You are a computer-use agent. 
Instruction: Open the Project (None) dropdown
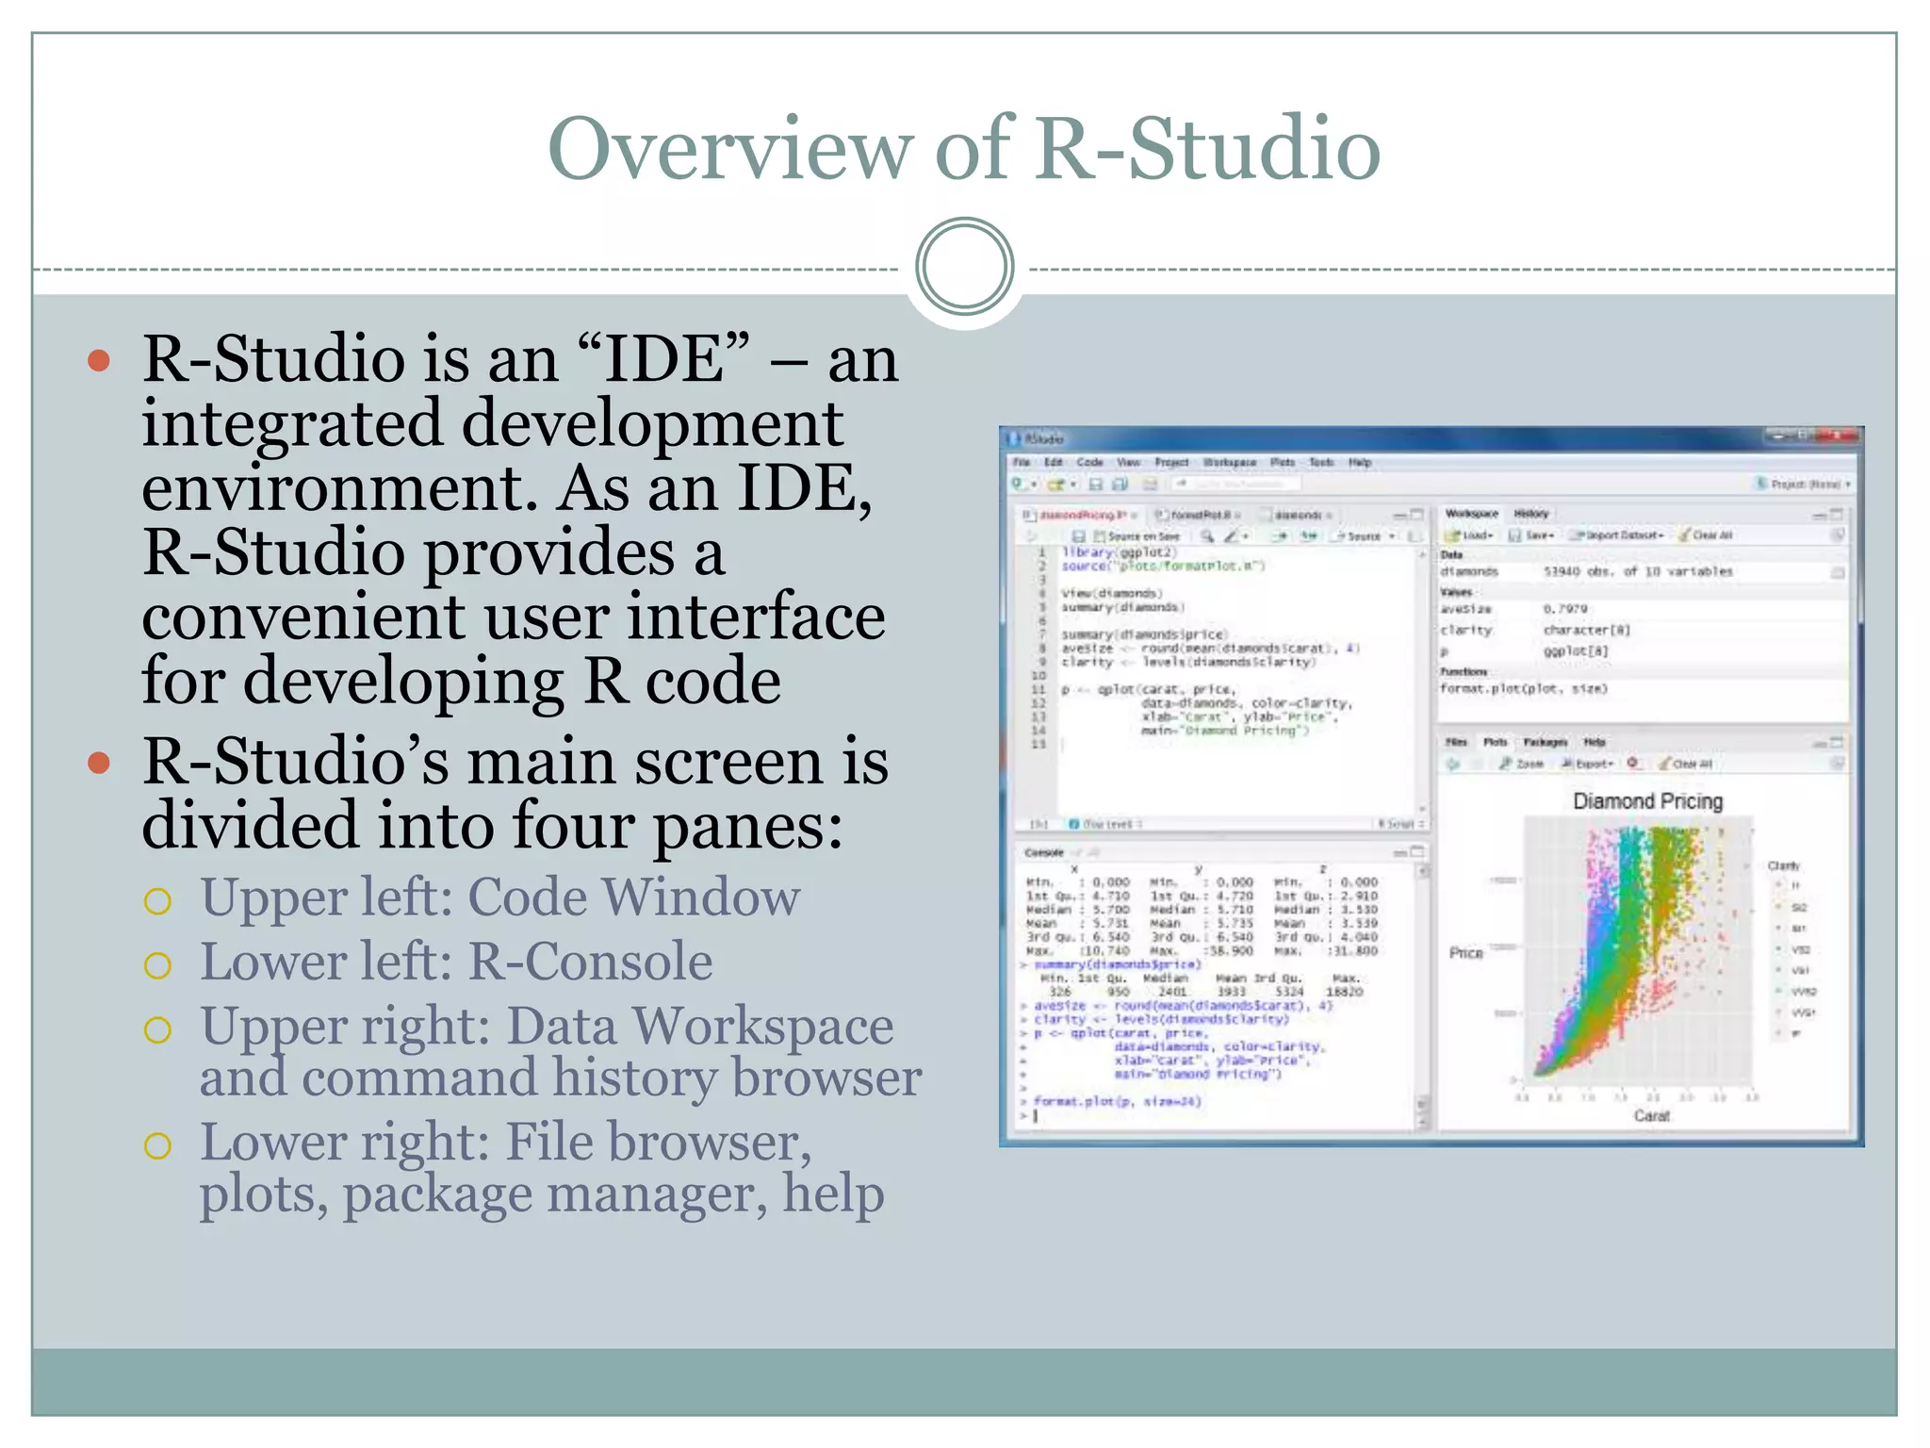(1806, 485)
